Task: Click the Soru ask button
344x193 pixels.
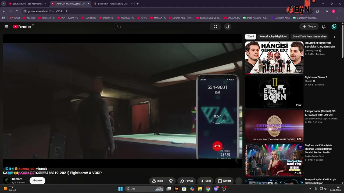Action: [x=206, y=181]
